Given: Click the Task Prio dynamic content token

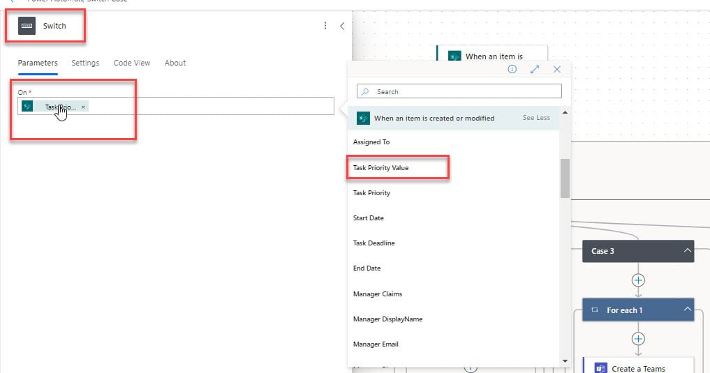Looking at the screenshot, I should [55, 107].
